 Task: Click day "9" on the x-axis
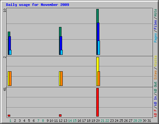pyautogui.click(x=48, y=121)
